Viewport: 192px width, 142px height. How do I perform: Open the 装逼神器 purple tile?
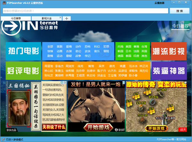coord(169,70)
